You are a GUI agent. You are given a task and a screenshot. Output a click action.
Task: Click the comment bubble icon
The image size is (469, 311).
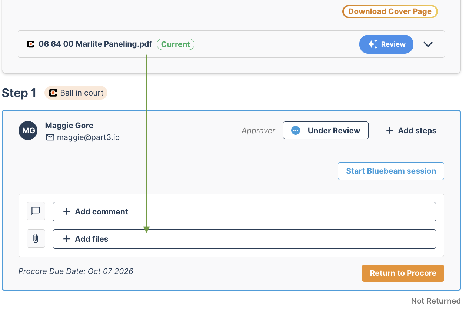[x=36, y=211]
